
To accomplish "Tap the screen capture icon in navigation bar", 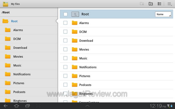I will click(38, 106).
